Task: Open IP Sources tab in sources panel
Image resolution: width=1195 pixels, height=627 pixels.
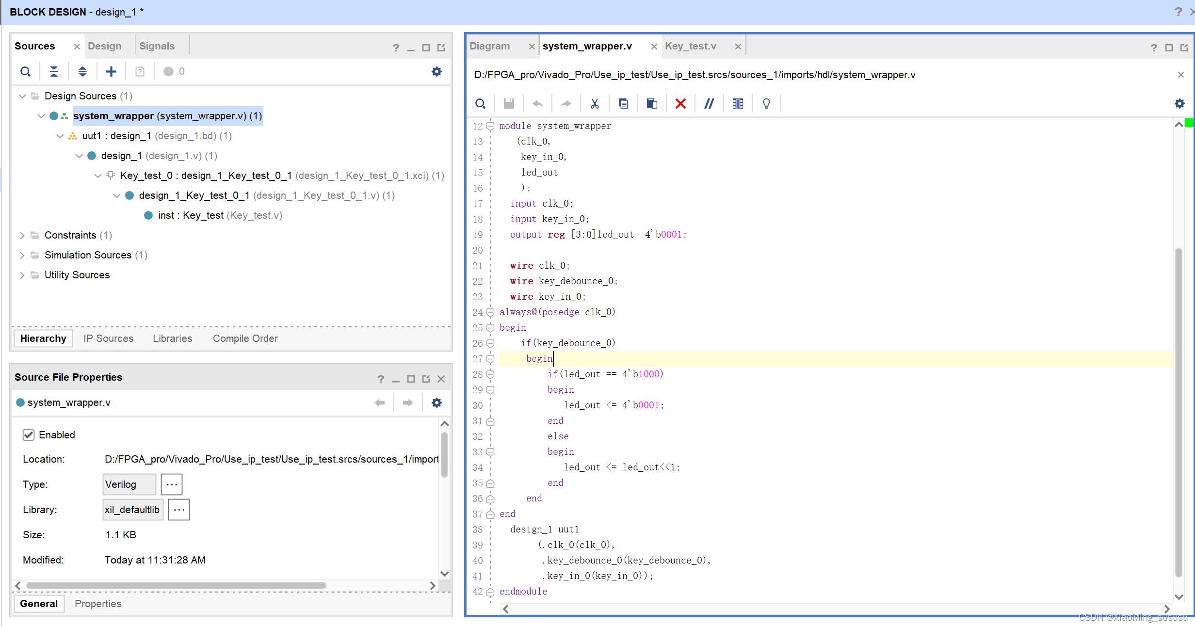Action: tap(108, 338)
